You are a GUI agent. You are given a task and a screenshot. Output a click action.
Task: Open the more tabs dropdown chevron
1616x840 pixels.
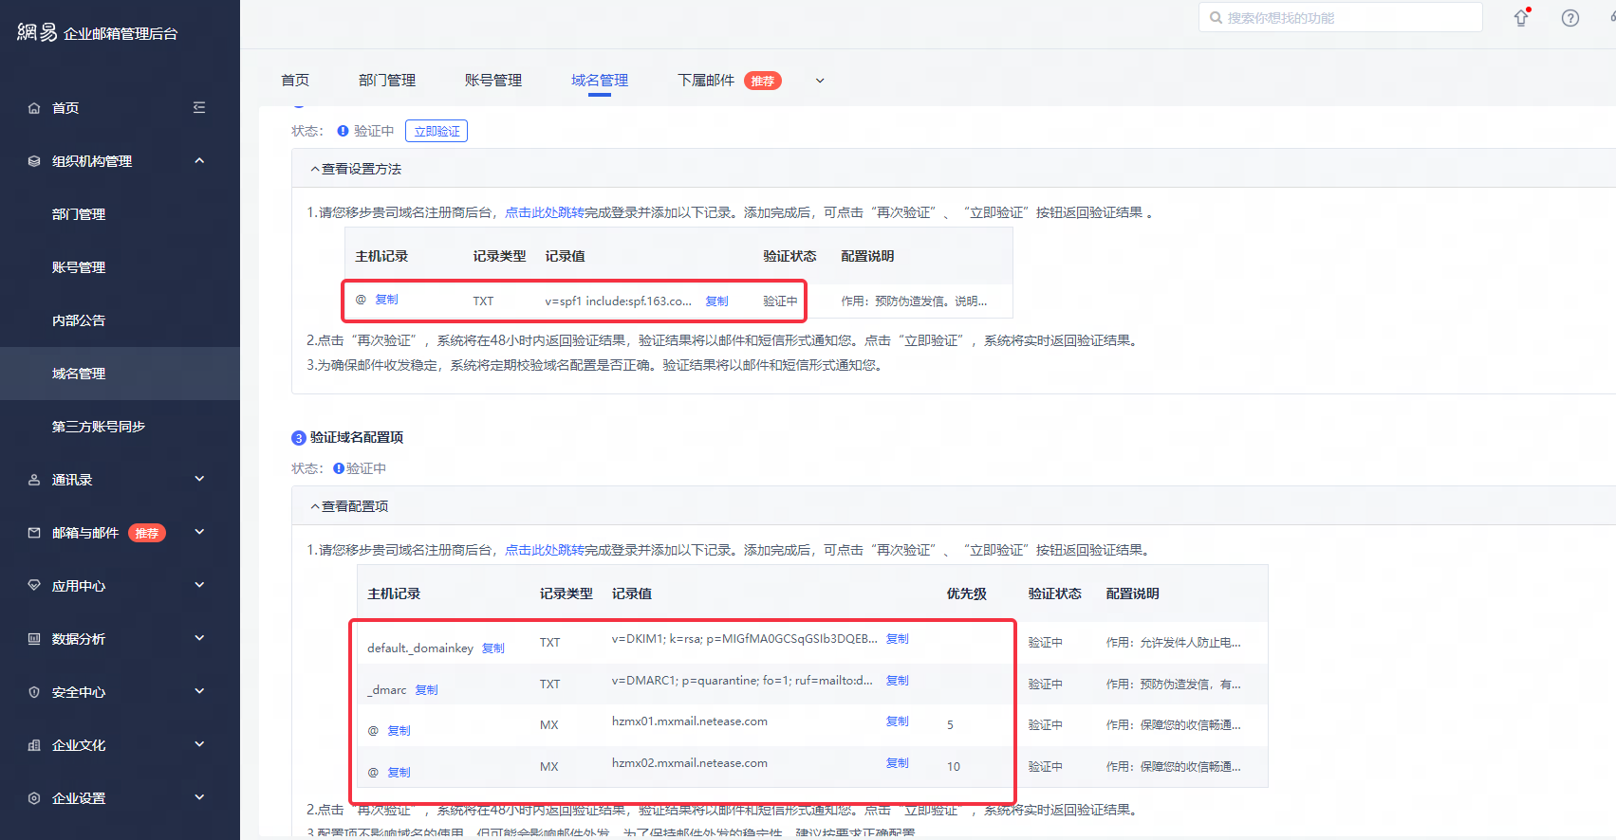tap(820, 81)
